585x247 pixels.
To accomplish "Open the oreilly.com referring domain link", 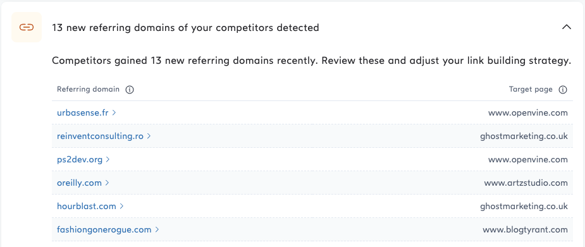I will (x=79, y=183).
